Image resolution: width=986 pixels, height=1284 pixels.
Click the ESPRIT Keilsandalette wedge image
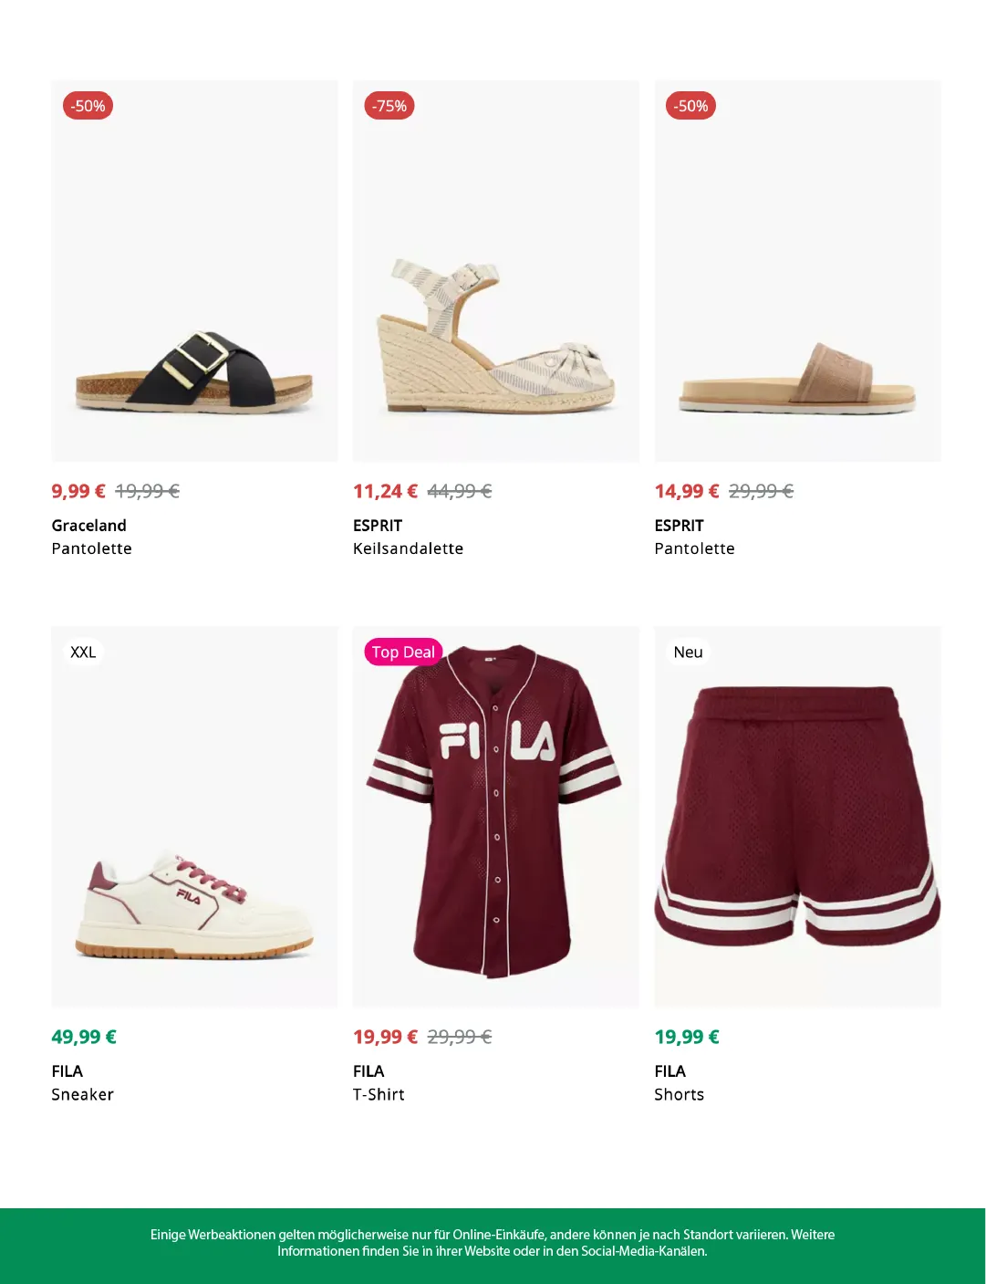click(x=496, y=338)
